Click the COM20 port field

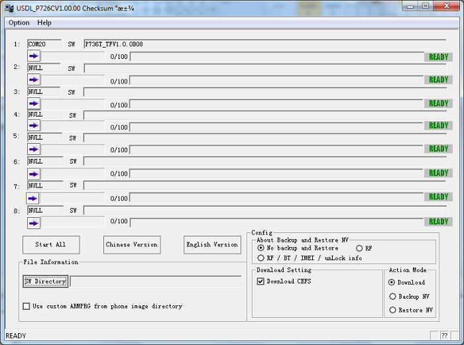(44, 44)
